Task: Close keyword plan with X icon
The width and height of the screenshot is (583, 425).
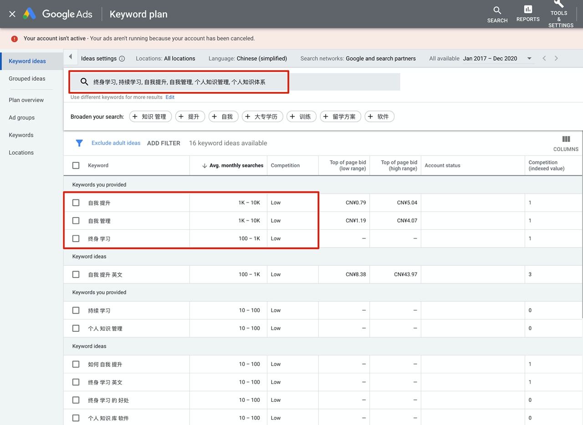Action: coord(12,14)
